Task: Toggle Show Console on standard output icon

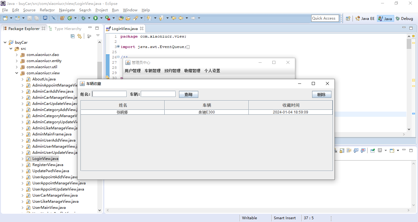Action: [x=356, y=150]
